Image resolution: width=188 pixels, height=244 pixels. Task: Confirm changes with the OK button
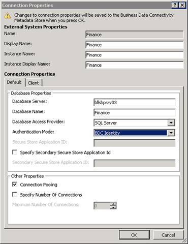(x=134, y=235)
